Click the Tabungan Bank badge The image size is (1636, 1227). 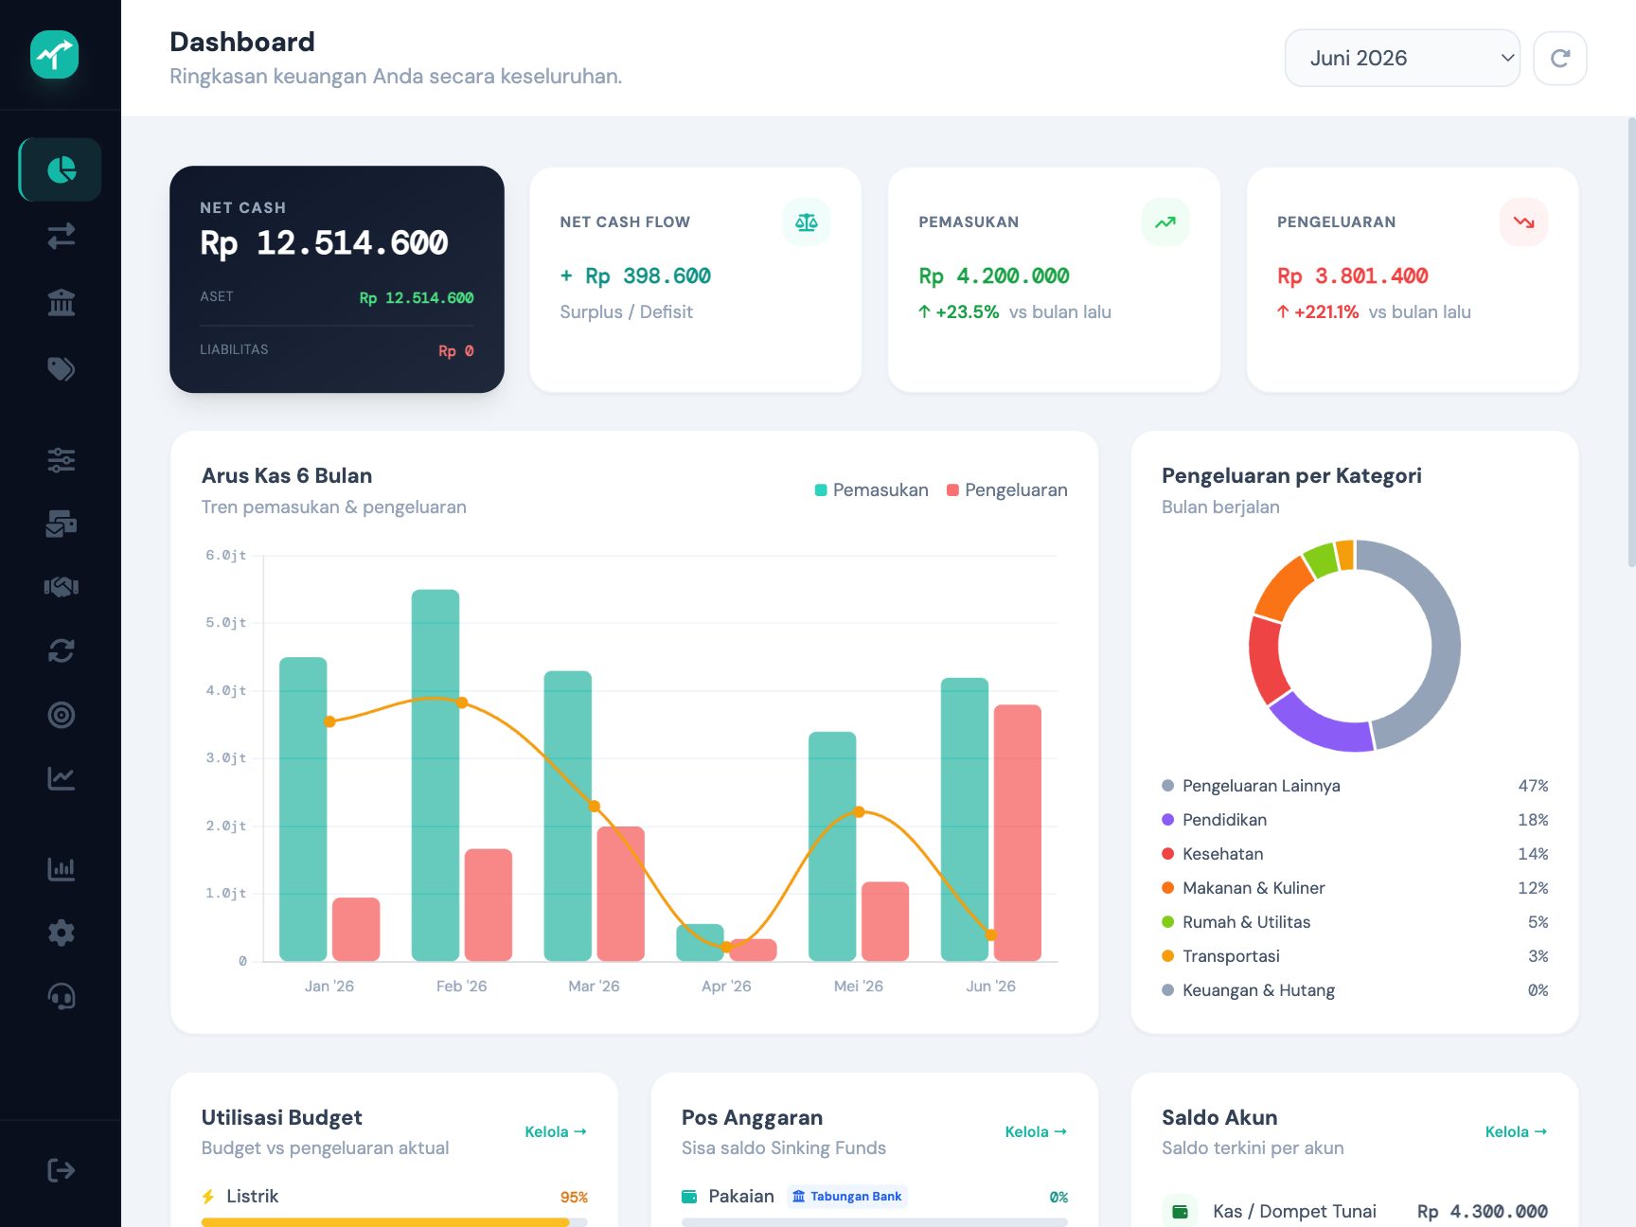tap(847, 1197)
